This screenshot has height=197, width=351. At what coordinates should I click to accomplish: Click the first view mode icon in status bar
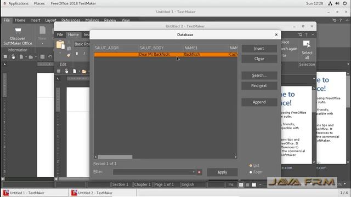click(x=241, y=185)
